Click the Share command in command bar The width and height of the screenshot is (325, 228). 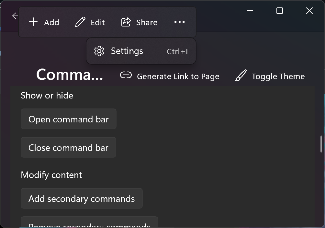click(139, 22)
